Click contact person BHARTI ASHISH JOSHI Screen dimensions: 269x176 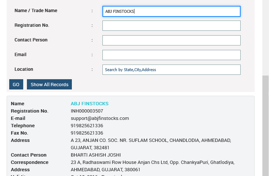(x=96, y=155)
